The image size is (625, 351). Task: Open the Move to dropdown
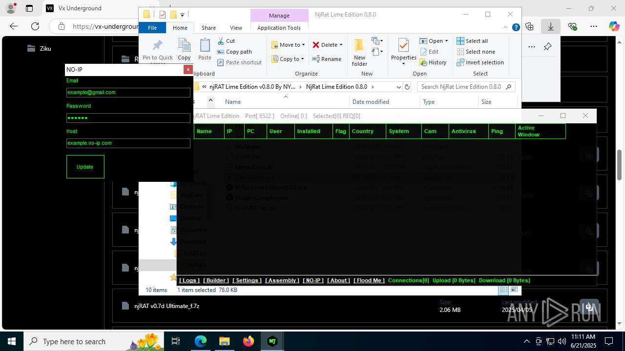pyautogui.click(x=288, y=45)
